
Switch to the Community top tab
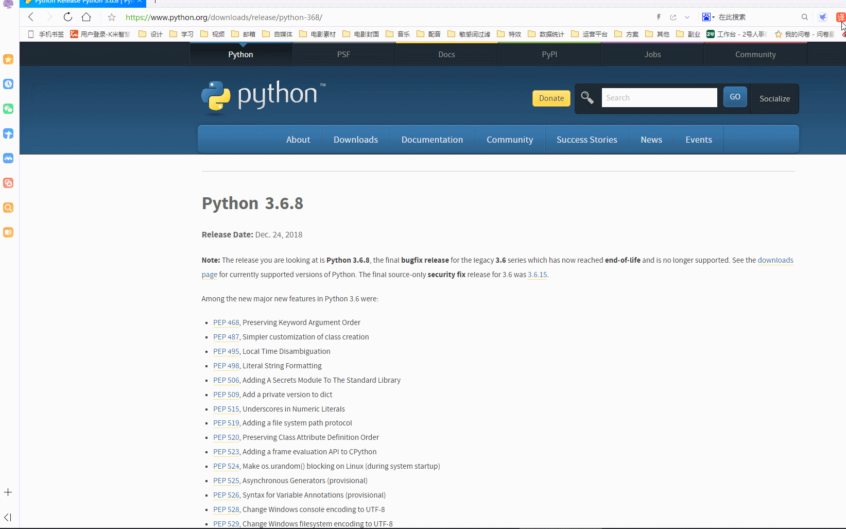755,54
